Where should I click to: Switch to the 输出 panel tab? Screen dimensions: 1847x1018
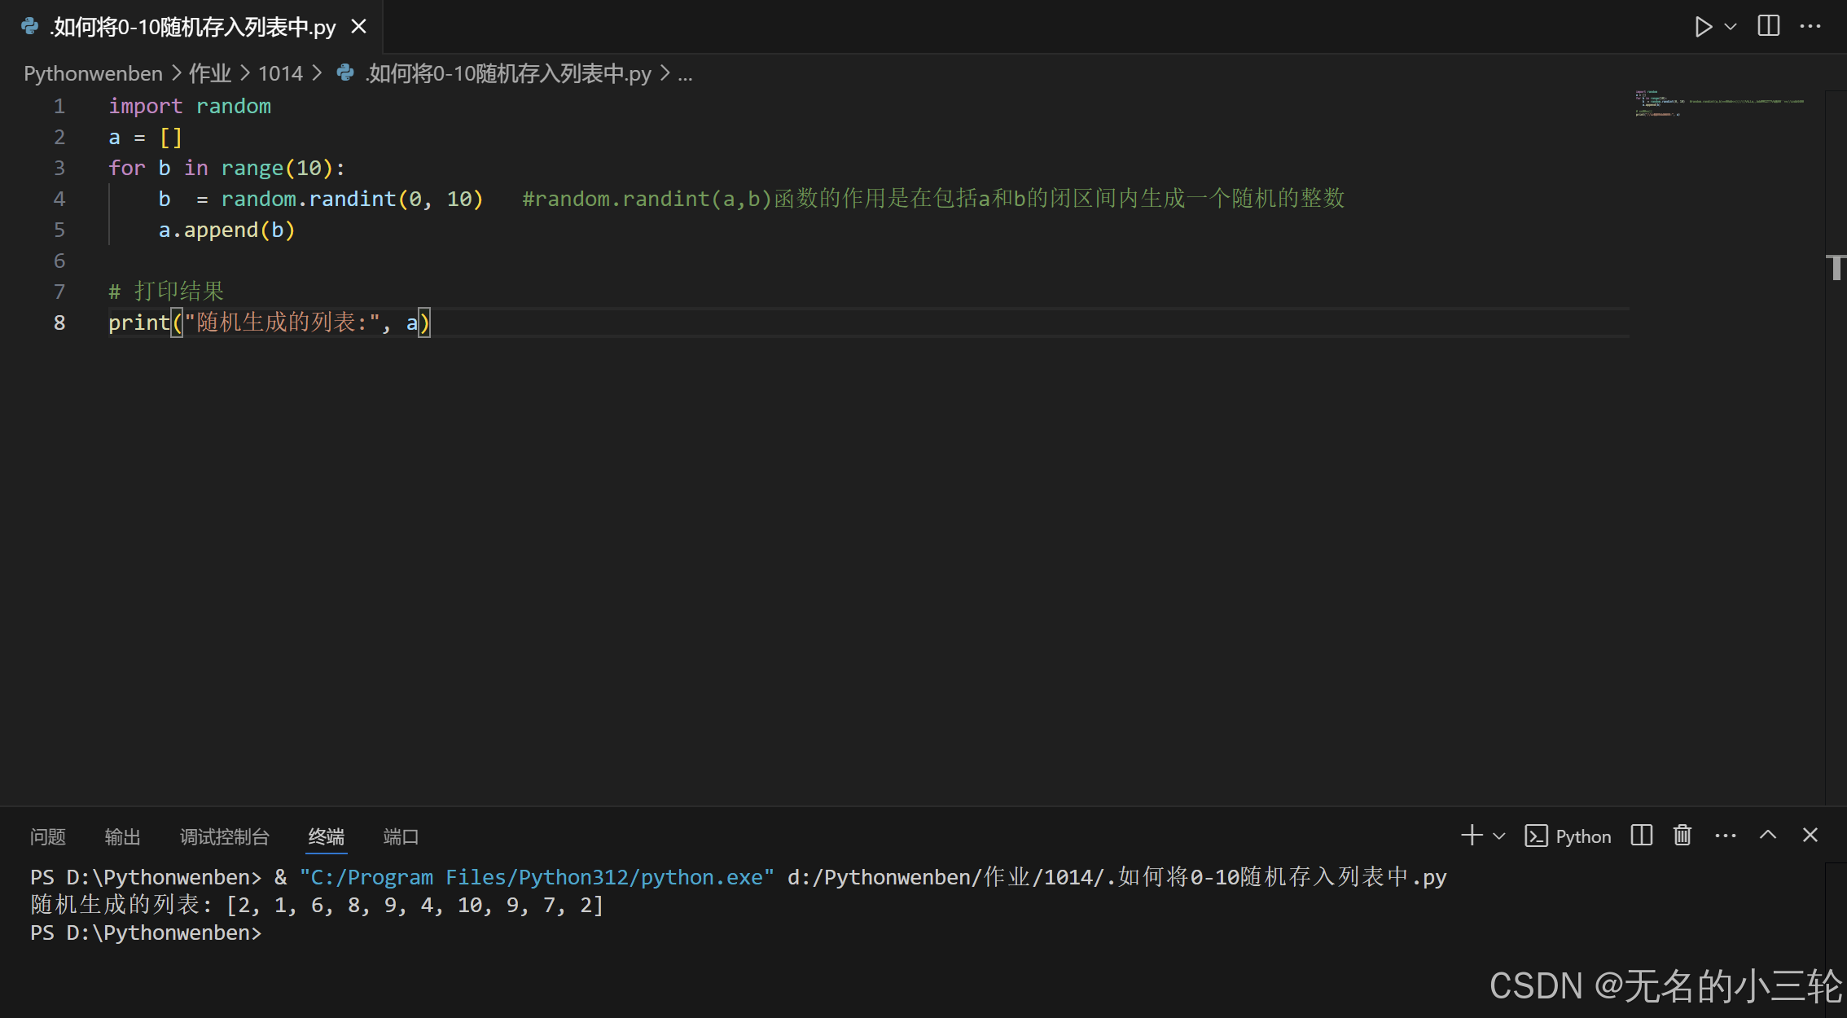tap(122, 836)
